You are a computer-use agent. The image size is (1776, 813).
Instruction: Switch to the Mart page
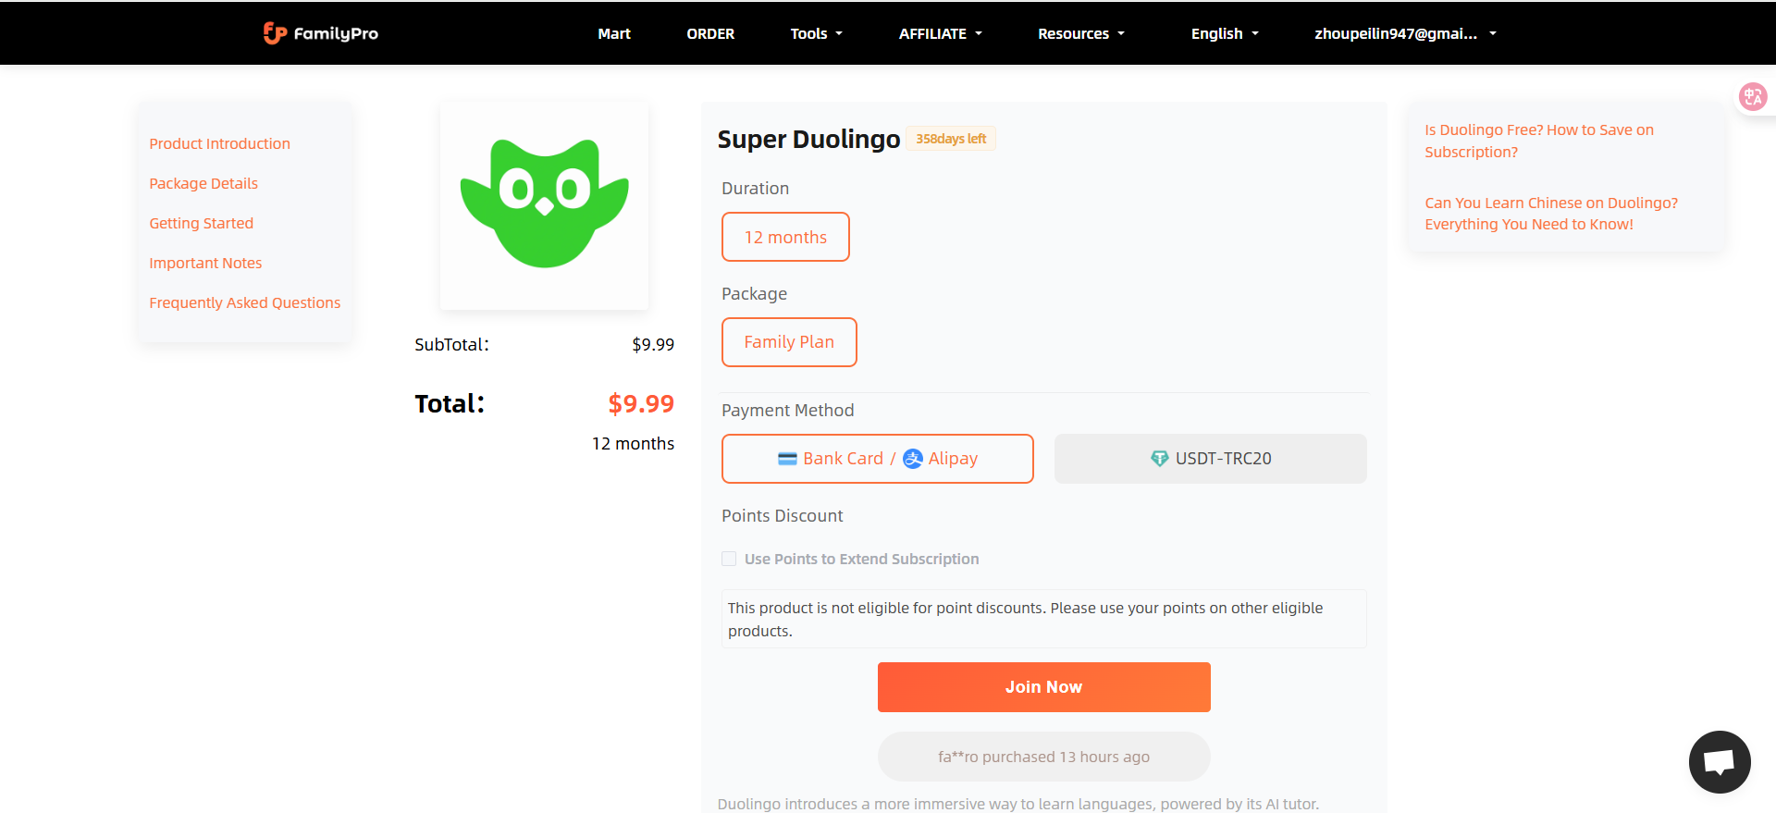click(614, 33)
